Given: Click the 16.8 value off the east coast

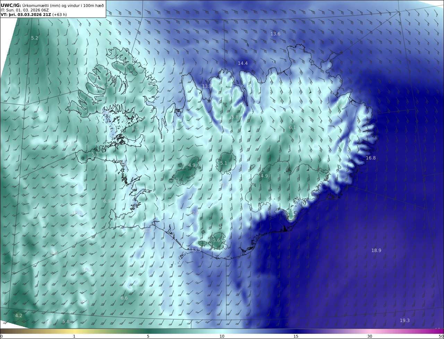Looking at the screenshot, I should pos(371,158).
